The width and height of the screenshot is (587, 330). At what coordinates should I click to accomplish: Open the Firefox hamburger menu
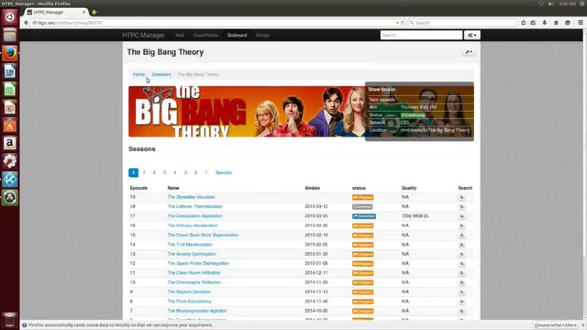click(580, 22)
